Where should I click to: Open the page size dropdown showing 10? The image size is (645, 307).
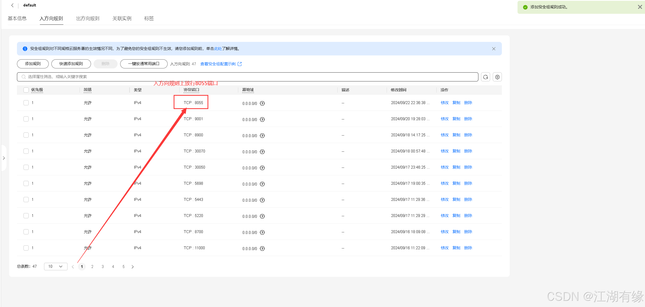coord(56,266)
